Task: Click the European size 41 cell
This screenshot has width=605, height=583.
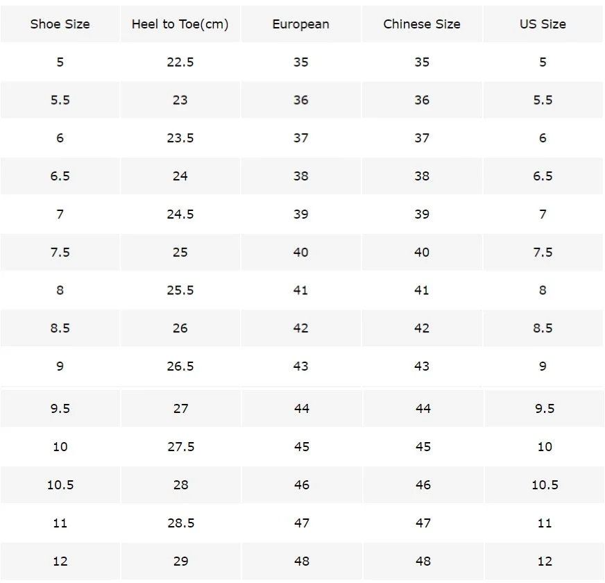Action: tap(300, 290)
